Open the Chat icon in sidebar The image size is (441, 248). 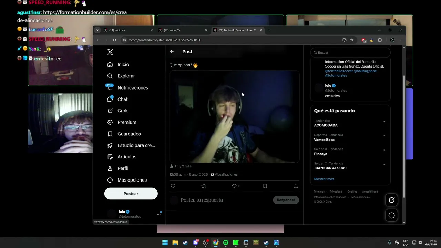click(x=110, y=99)
